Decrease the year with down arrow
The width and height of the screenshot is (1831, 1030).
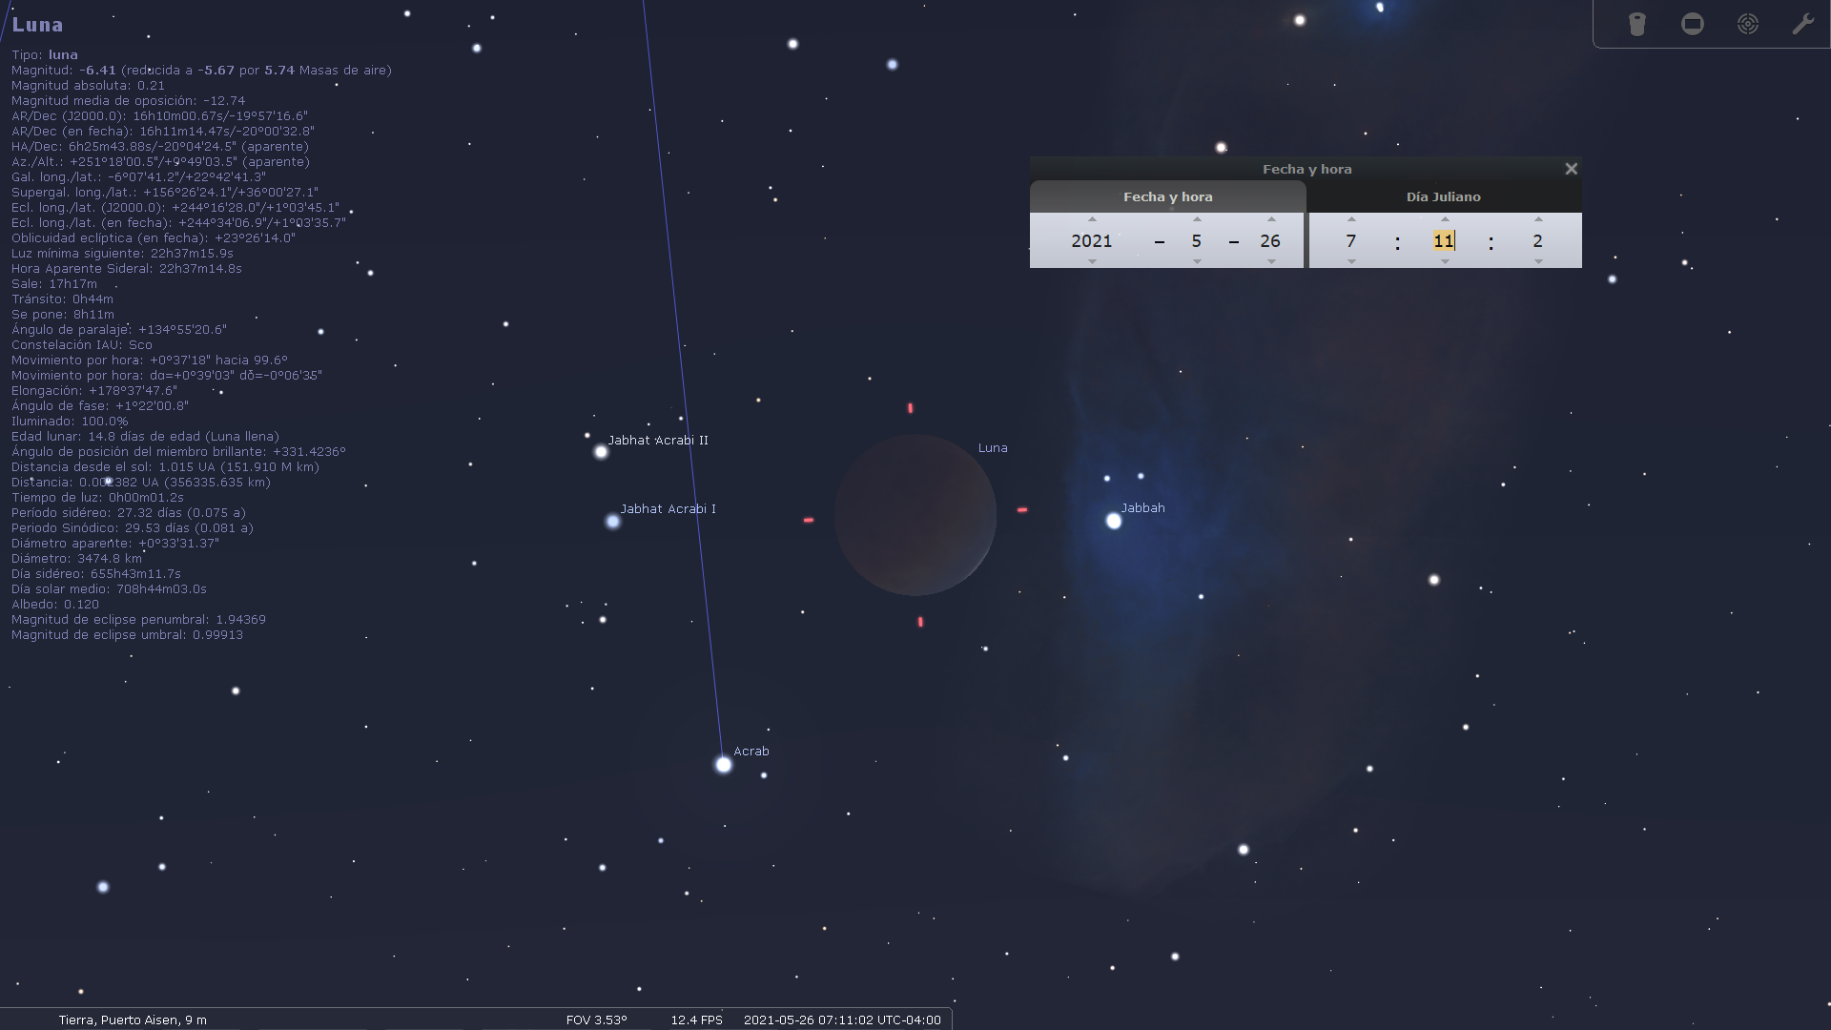1092,261
